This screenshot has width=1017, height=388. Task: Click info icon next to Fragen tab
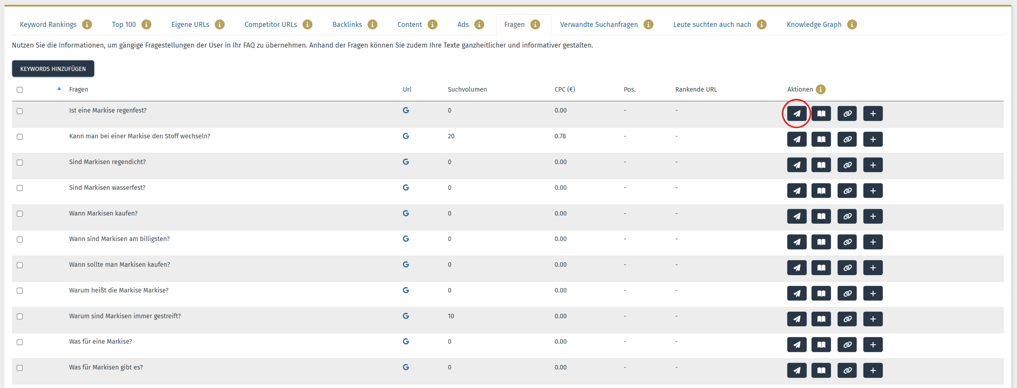point(535,25)
